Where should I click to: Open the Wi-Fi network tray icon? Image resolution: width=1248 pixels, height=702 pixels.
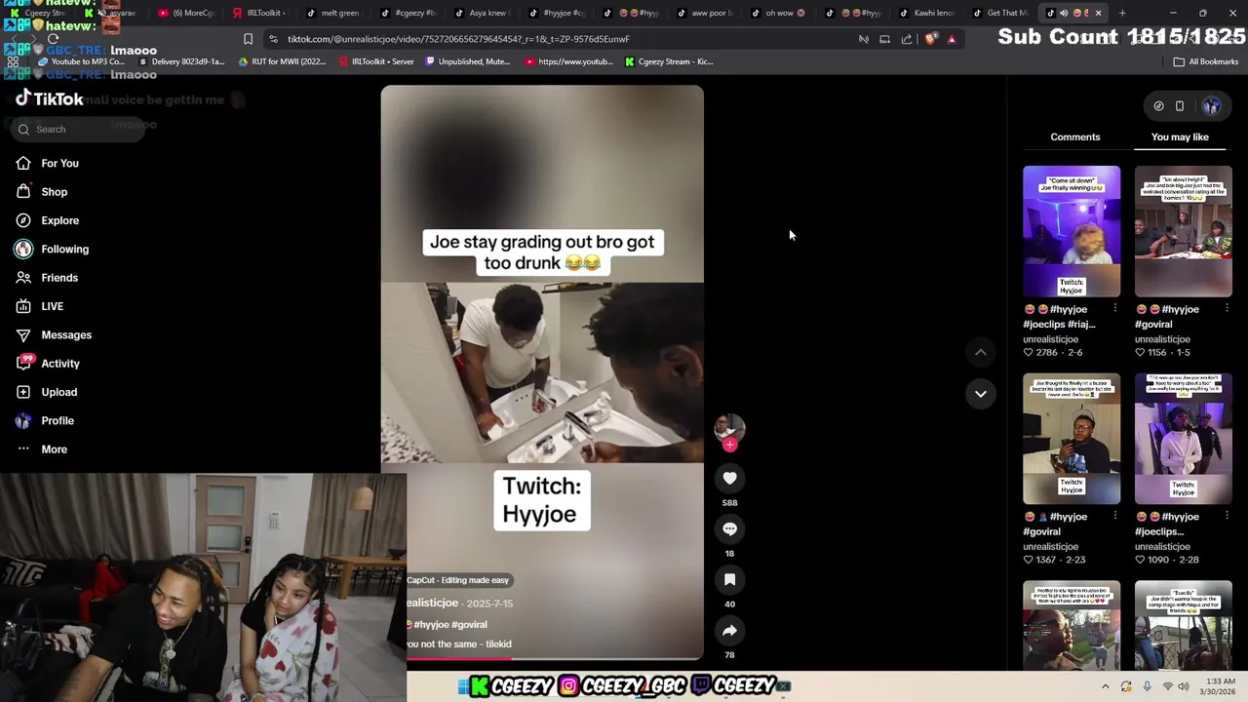pos(1167,686)
